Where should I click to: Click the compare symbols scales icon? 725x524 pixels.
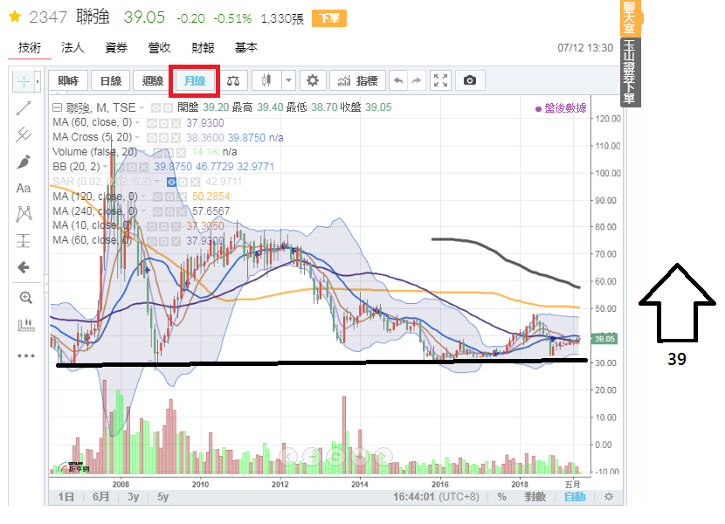233,81
